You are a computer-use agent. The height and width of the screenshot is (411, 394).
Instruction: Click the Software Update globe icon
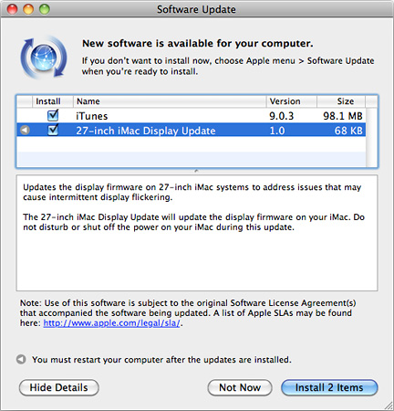point(44,58)
